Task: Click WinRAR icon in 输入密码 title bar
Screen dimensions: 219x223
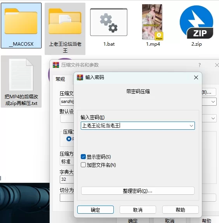Action: [80, 77]
